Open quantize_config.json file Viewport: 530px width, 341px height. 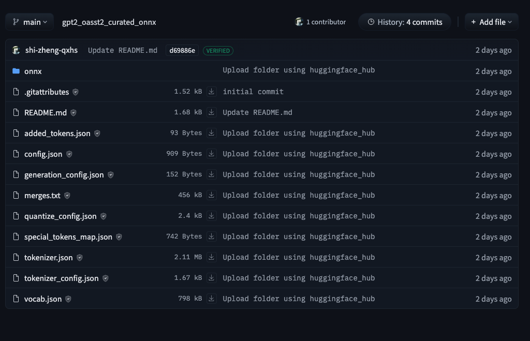(61, 216)
